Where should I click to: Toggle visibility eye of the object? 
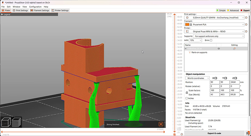(x=219, y=49)
